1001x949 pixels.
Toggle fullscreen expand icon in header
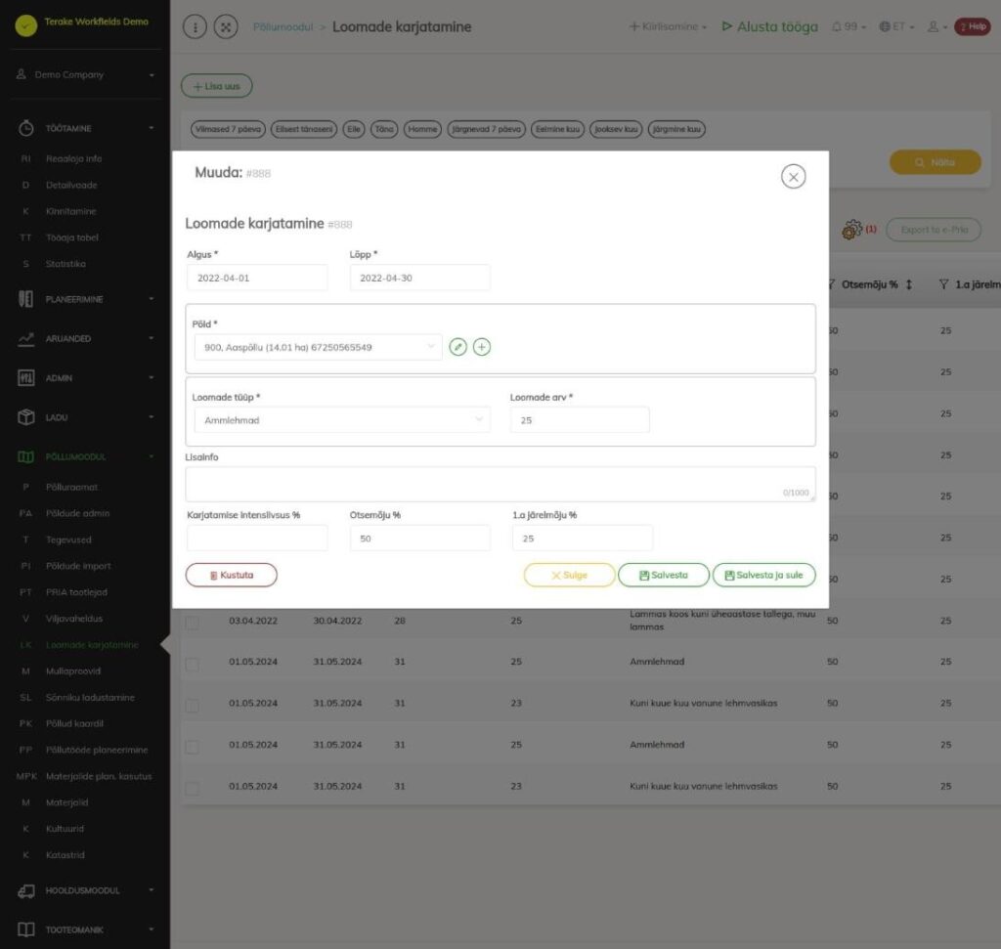(x=226, y=26)
